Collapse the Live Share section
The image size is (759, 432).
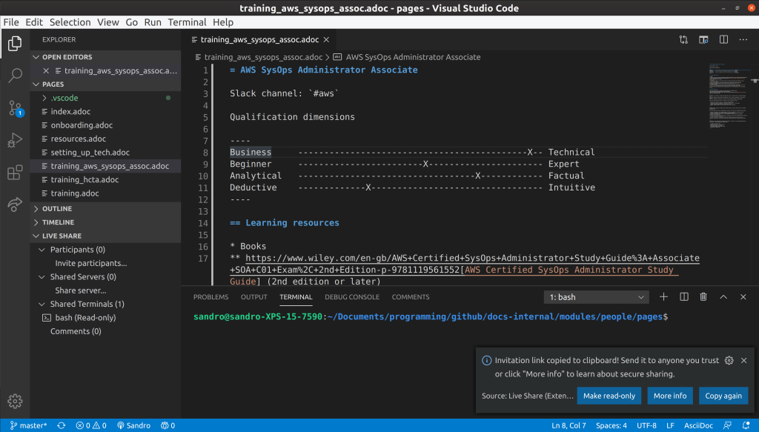click(x=105, y=236)
